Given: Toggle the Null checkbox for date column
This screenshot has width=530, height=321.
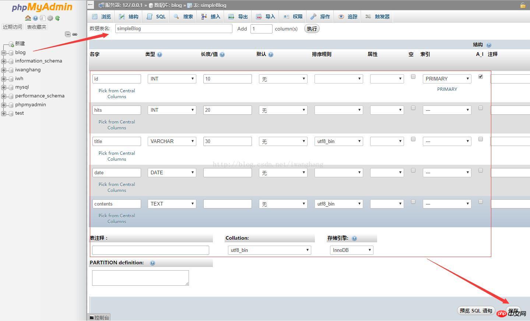Looking at the screenshot, I should pos(413,170).
